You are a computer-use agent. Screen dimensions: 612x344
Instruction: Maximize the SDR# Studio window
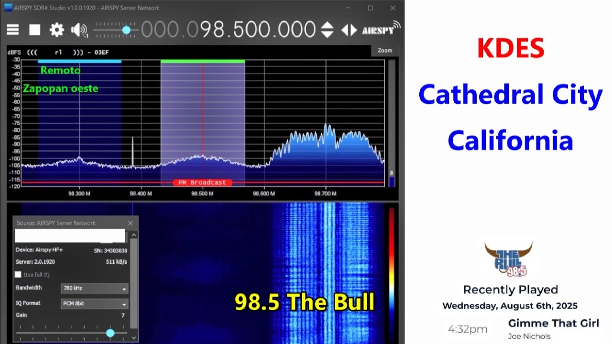(x=370, y=8)
